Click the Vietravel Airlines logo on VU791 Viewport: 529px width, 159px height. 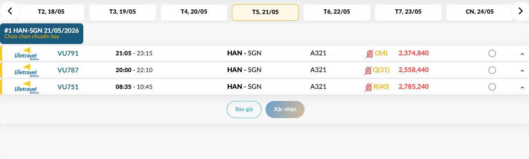26,54
